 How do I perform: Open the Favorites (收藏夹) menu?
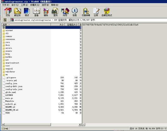click(x=35, y=5)
